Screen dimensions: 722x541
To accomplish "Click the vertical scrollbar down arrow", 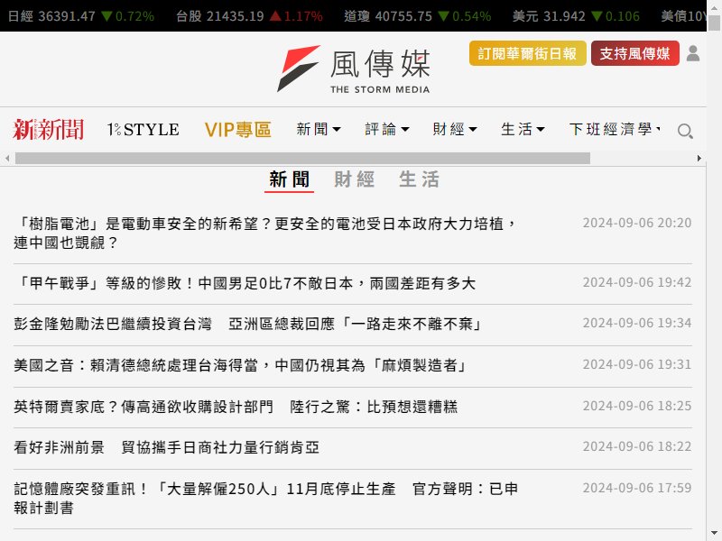I will 714,534.
